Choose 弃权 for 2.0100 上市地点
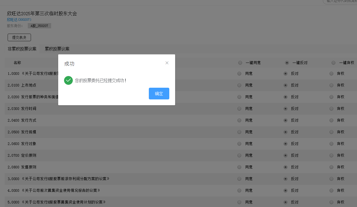The width and height of the screenshot is (357, 207). click(x=331, y=85)
